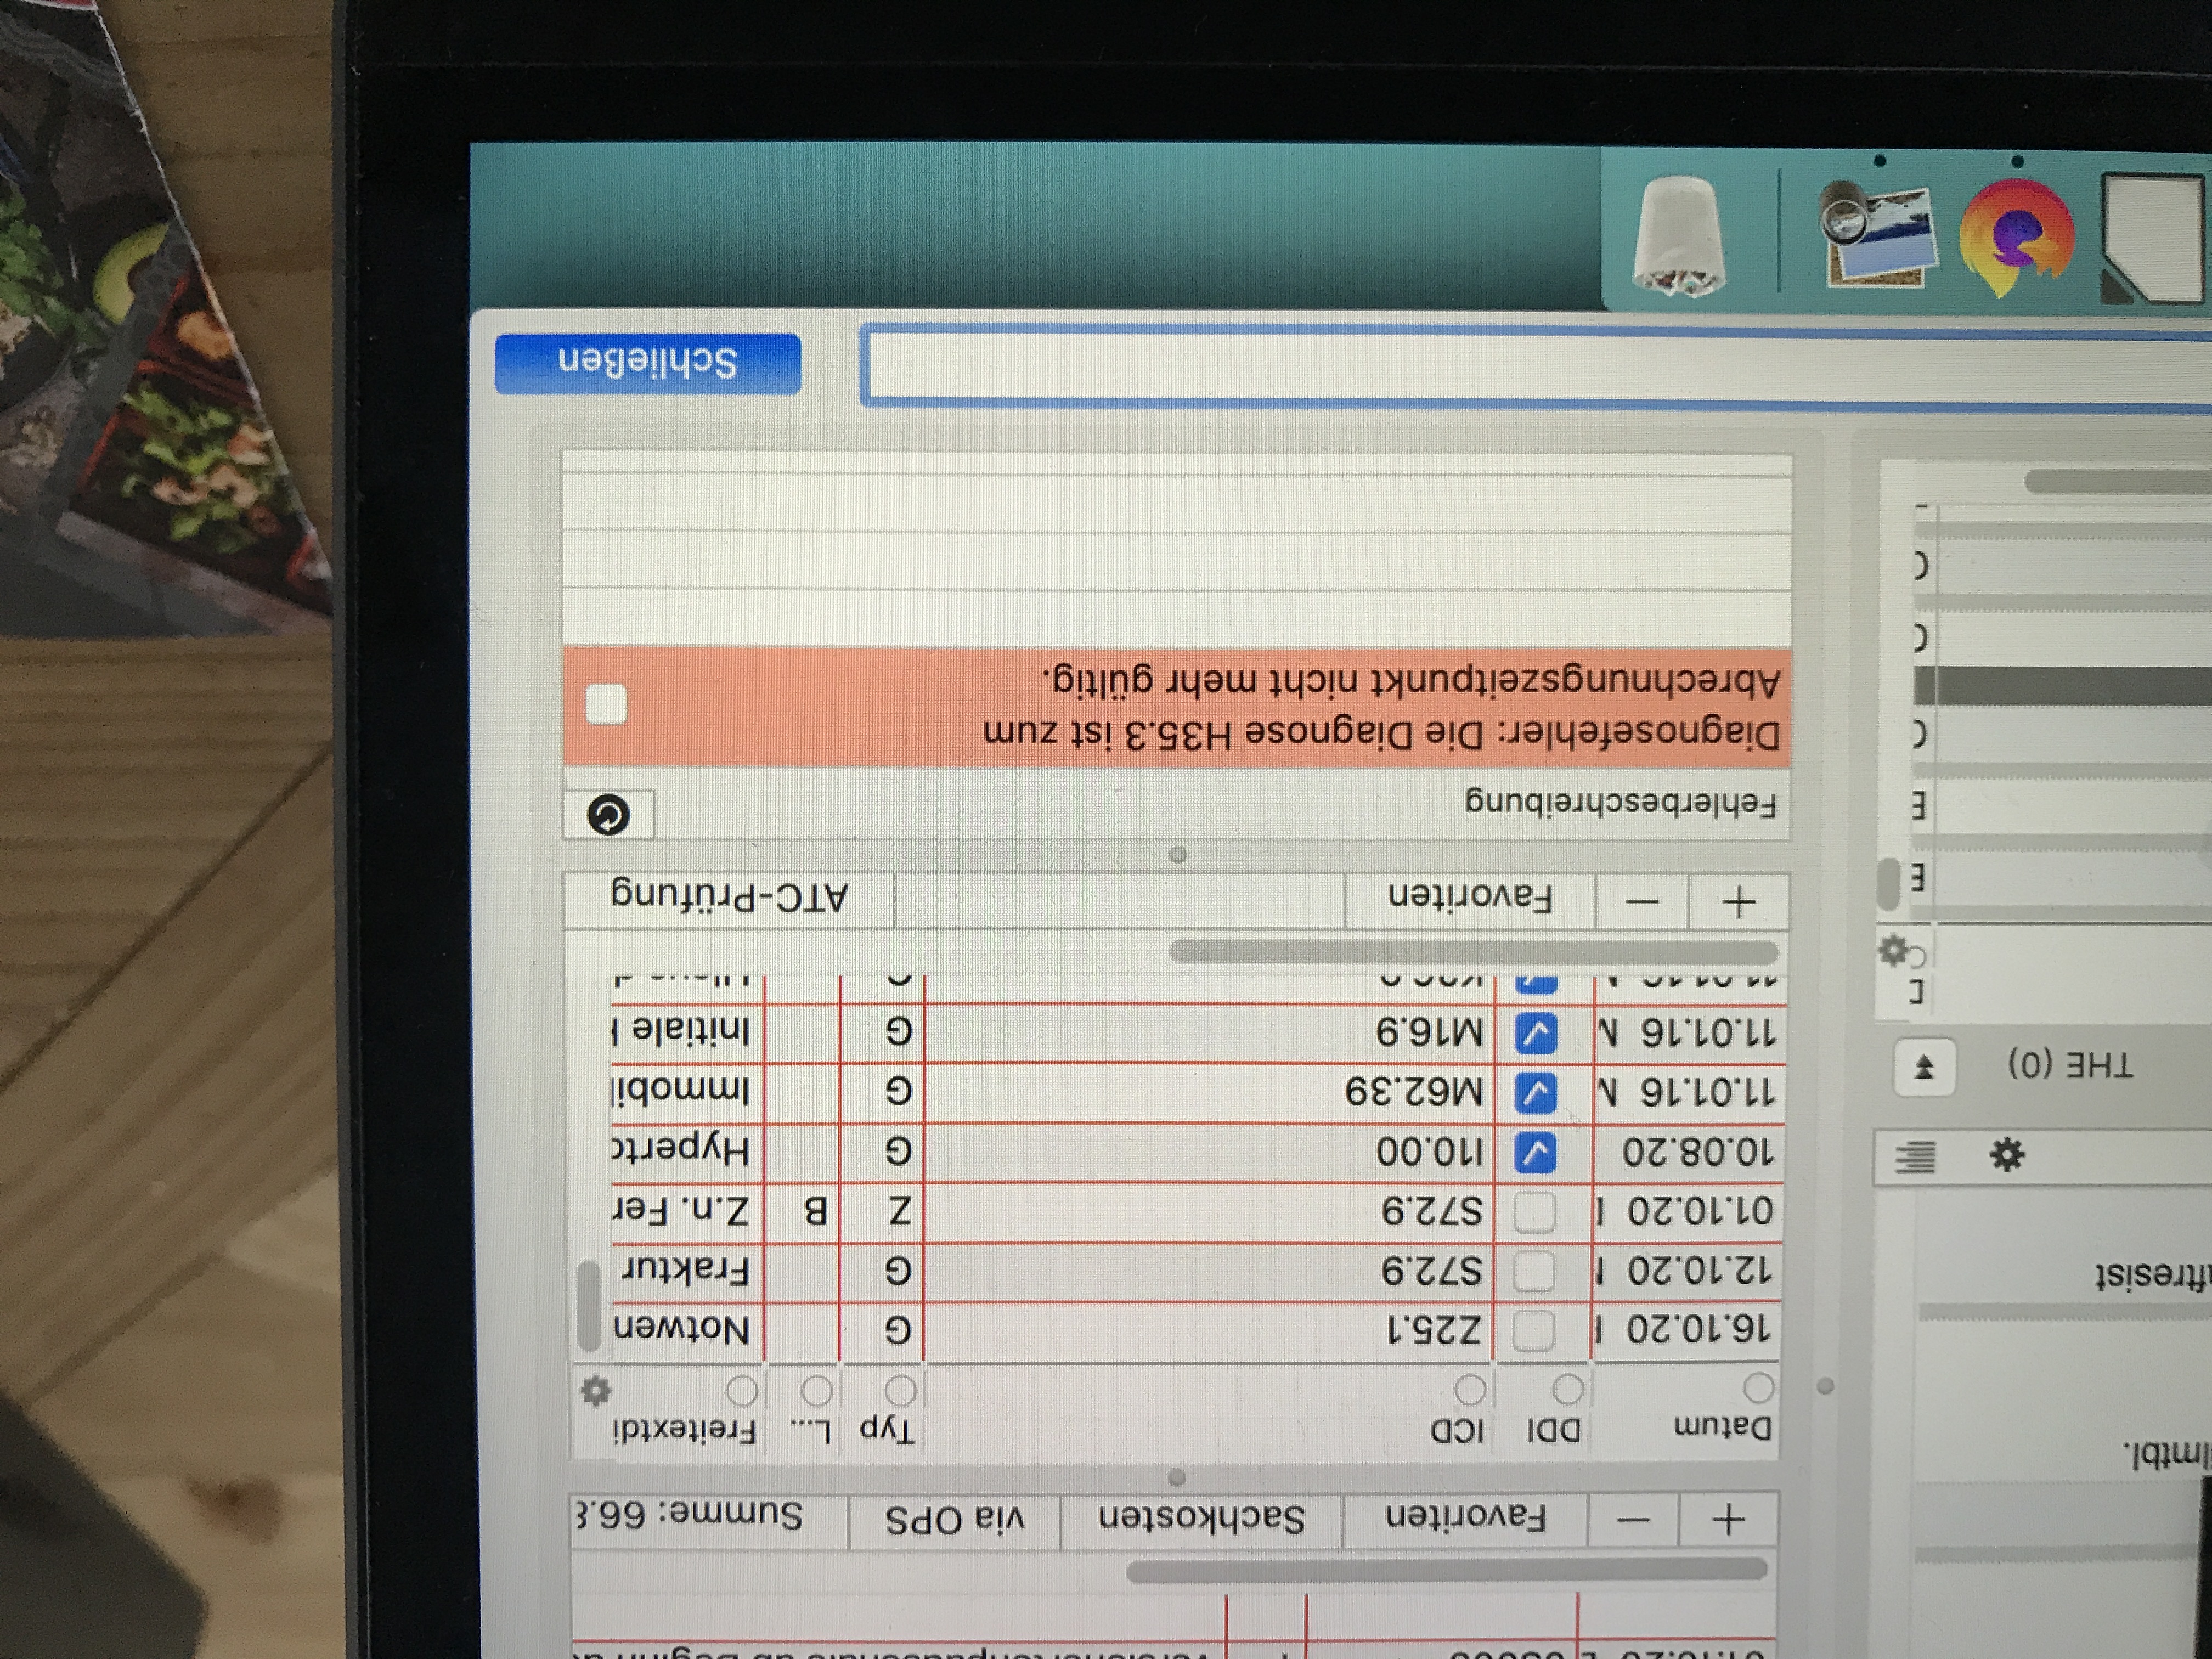Click the minus button in the Sachkosten toolbar

point(1634,1520)
